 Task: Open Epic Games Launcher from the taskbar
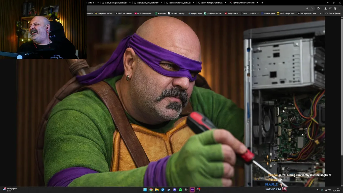click(x=186, y=190)
